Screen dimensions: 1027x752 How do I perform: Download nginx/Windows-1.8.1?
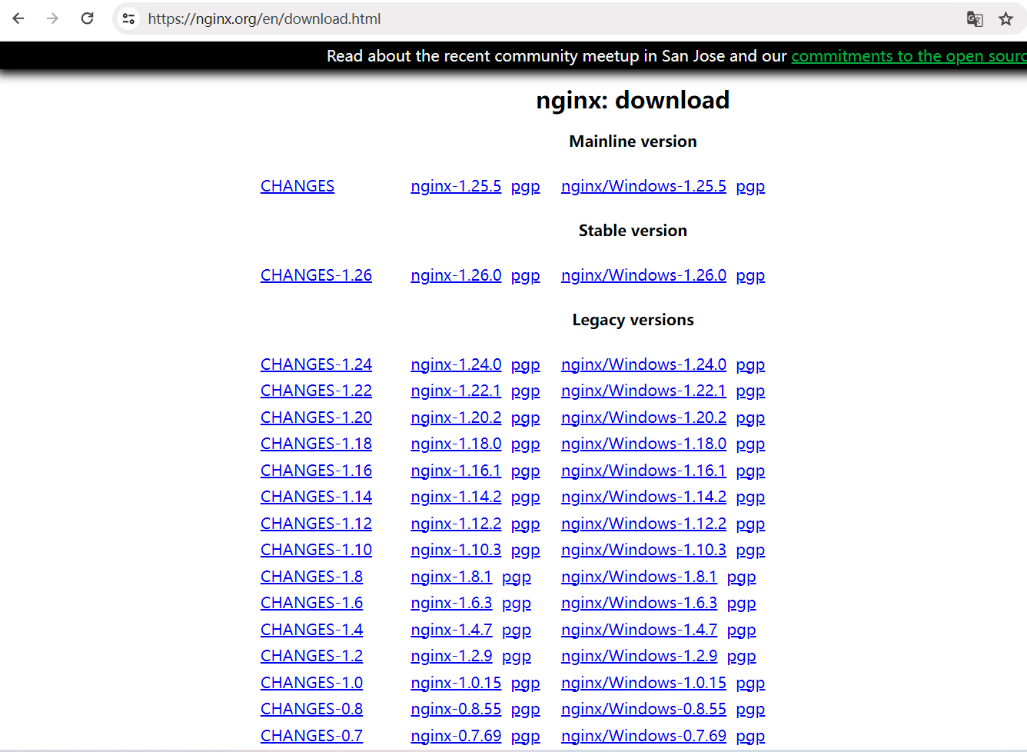tap(639, 577)
